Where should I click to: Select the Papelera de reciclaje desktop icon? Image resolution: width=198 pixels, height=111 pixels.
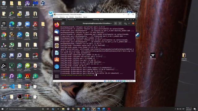coord(4,5)
